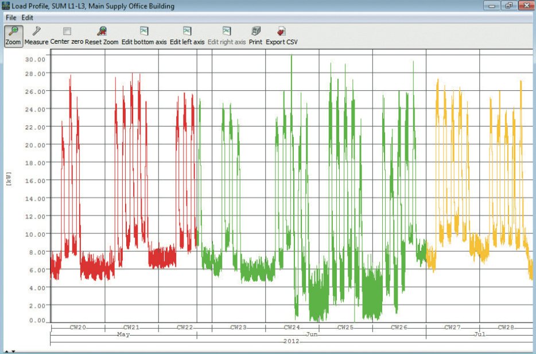Screen dimensions: 536x354
Task: Click the CW24 week label
Action: (x=292, y=328)
